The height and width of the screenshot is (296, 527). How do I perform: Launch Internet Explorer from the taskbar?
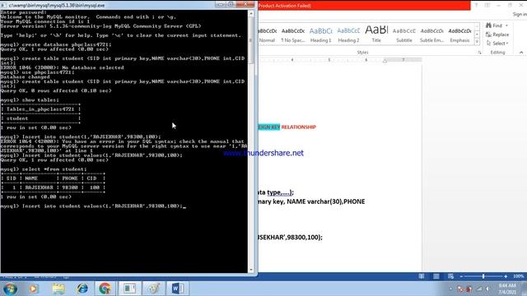(x=82, y=289)
